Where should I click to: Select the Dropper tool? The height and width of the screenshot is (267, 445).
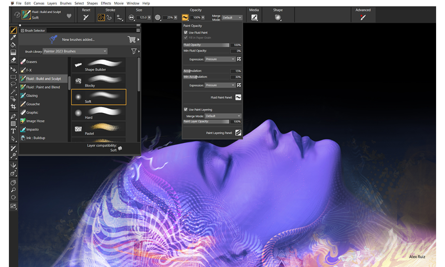(x=13, y=37)
